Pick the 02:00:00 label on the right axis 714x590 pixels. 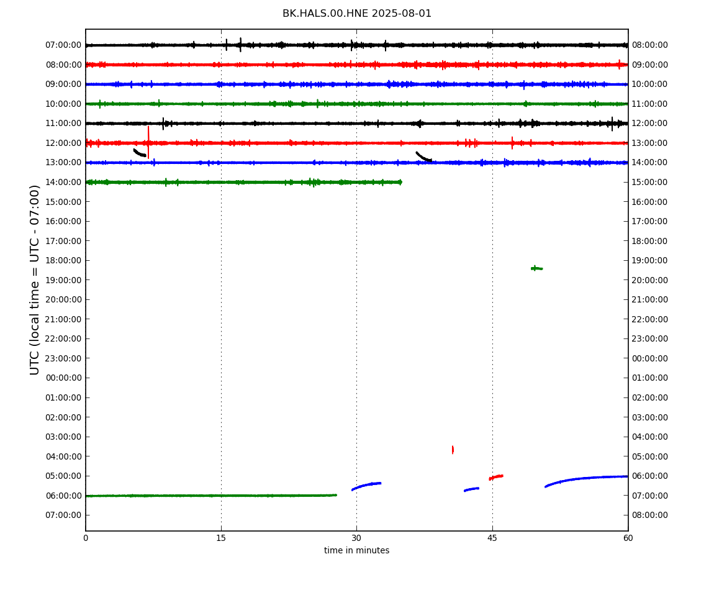[x=650, y=397]
